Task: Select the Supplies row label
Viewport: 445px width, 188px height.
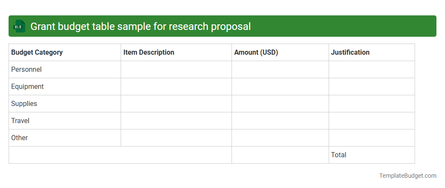Action: (24, 103)
